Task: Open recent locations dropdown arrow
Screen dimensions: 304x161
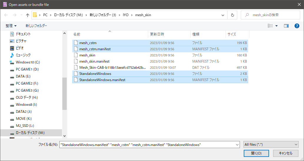Action: coord(21,15)
